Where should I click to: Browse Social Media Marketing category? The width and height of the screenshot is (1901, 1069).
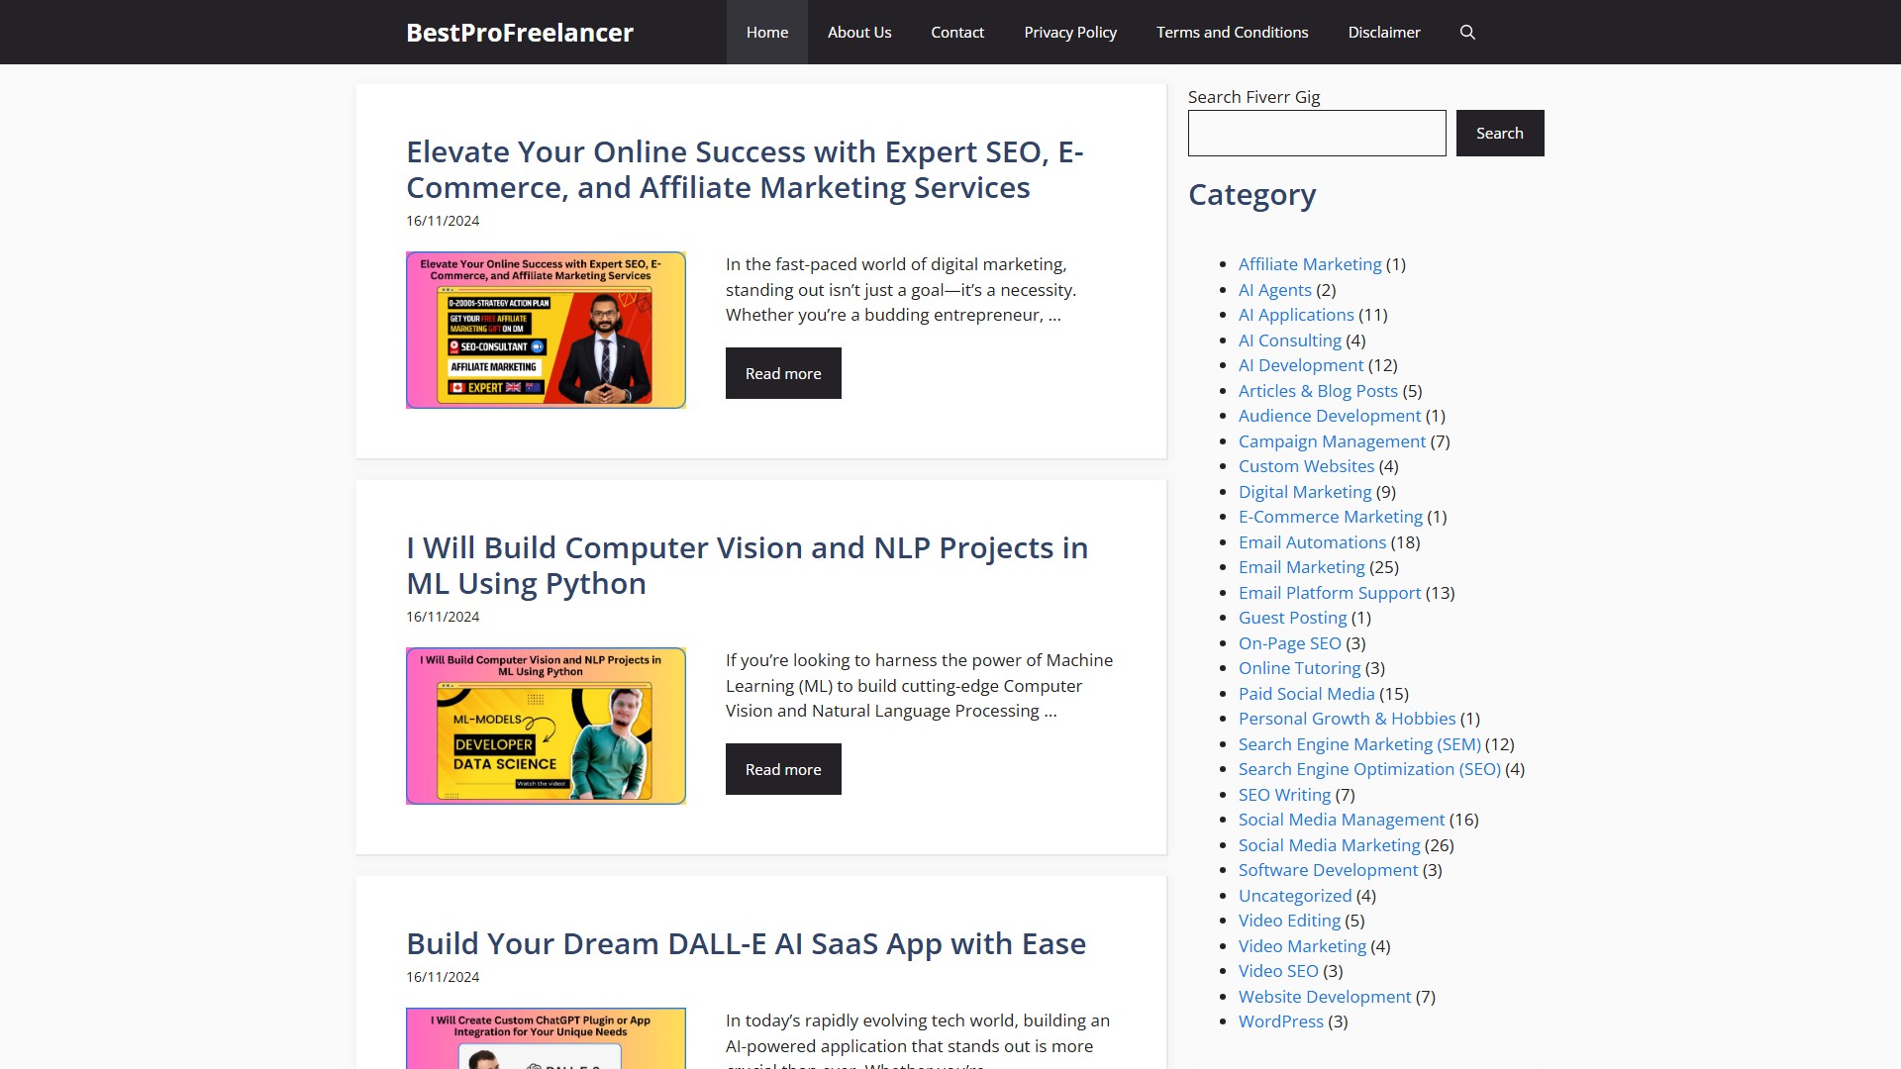1330,845
